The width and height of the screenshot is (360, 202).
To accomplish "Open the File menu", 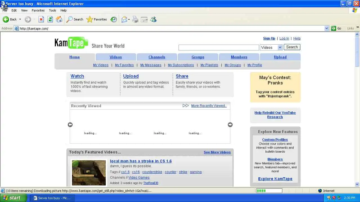I will click(x=5, y=10).
